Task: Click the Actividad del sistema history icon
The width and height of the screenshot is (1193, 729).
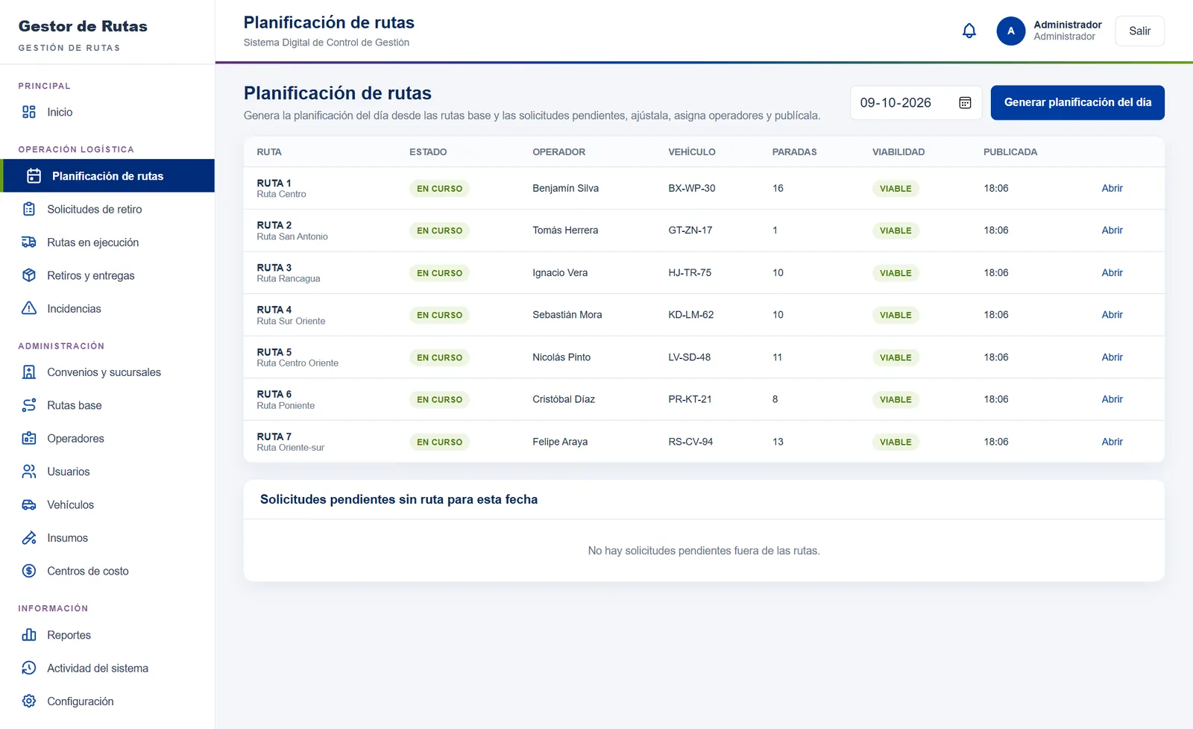Action: 29,668
